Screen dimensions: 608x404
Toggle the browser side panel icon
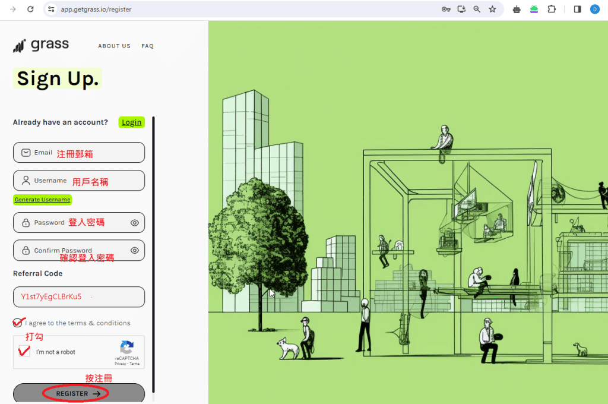tap(577, 10)
